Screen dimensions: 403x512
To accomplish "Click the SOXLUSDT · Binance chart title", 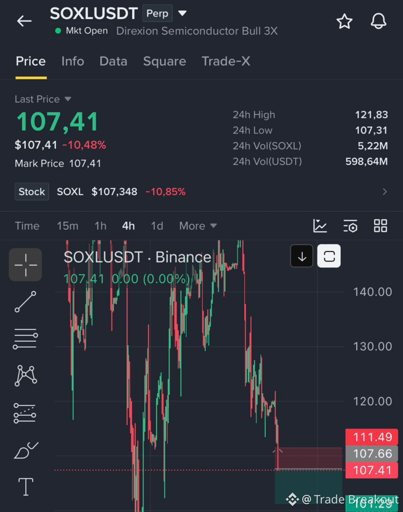I will click(137, 257).
